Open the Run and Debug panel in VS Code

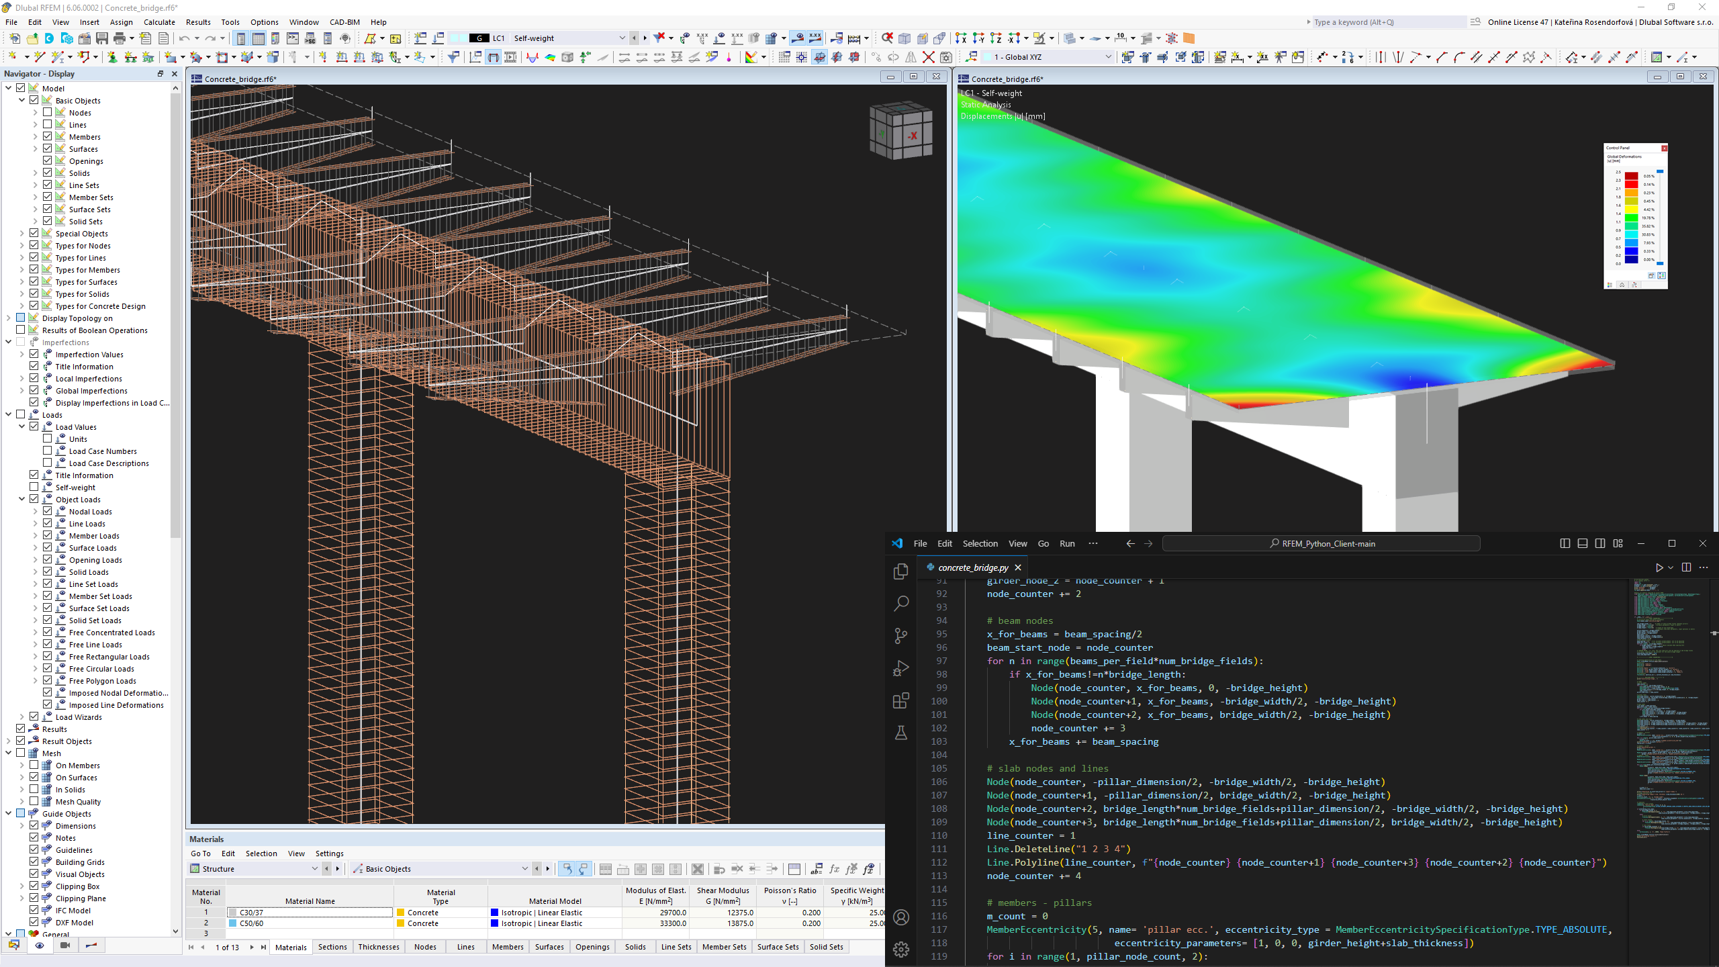[x=901, y=667]
